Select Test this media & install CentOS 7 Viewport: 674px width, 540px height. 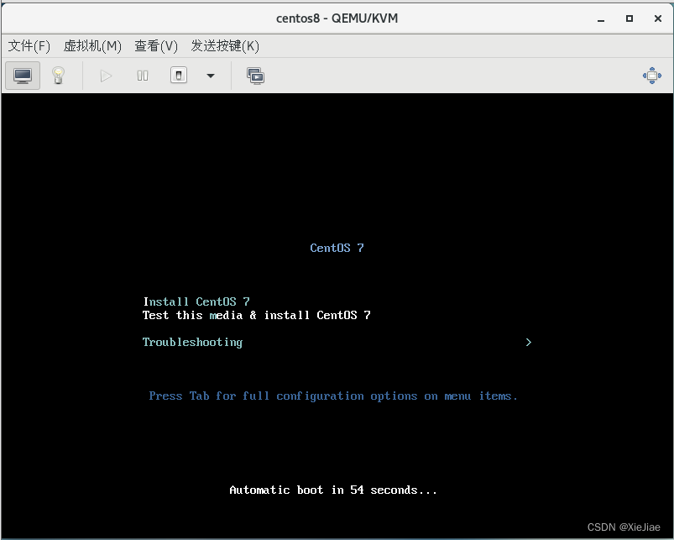click(x=257, y=315)
